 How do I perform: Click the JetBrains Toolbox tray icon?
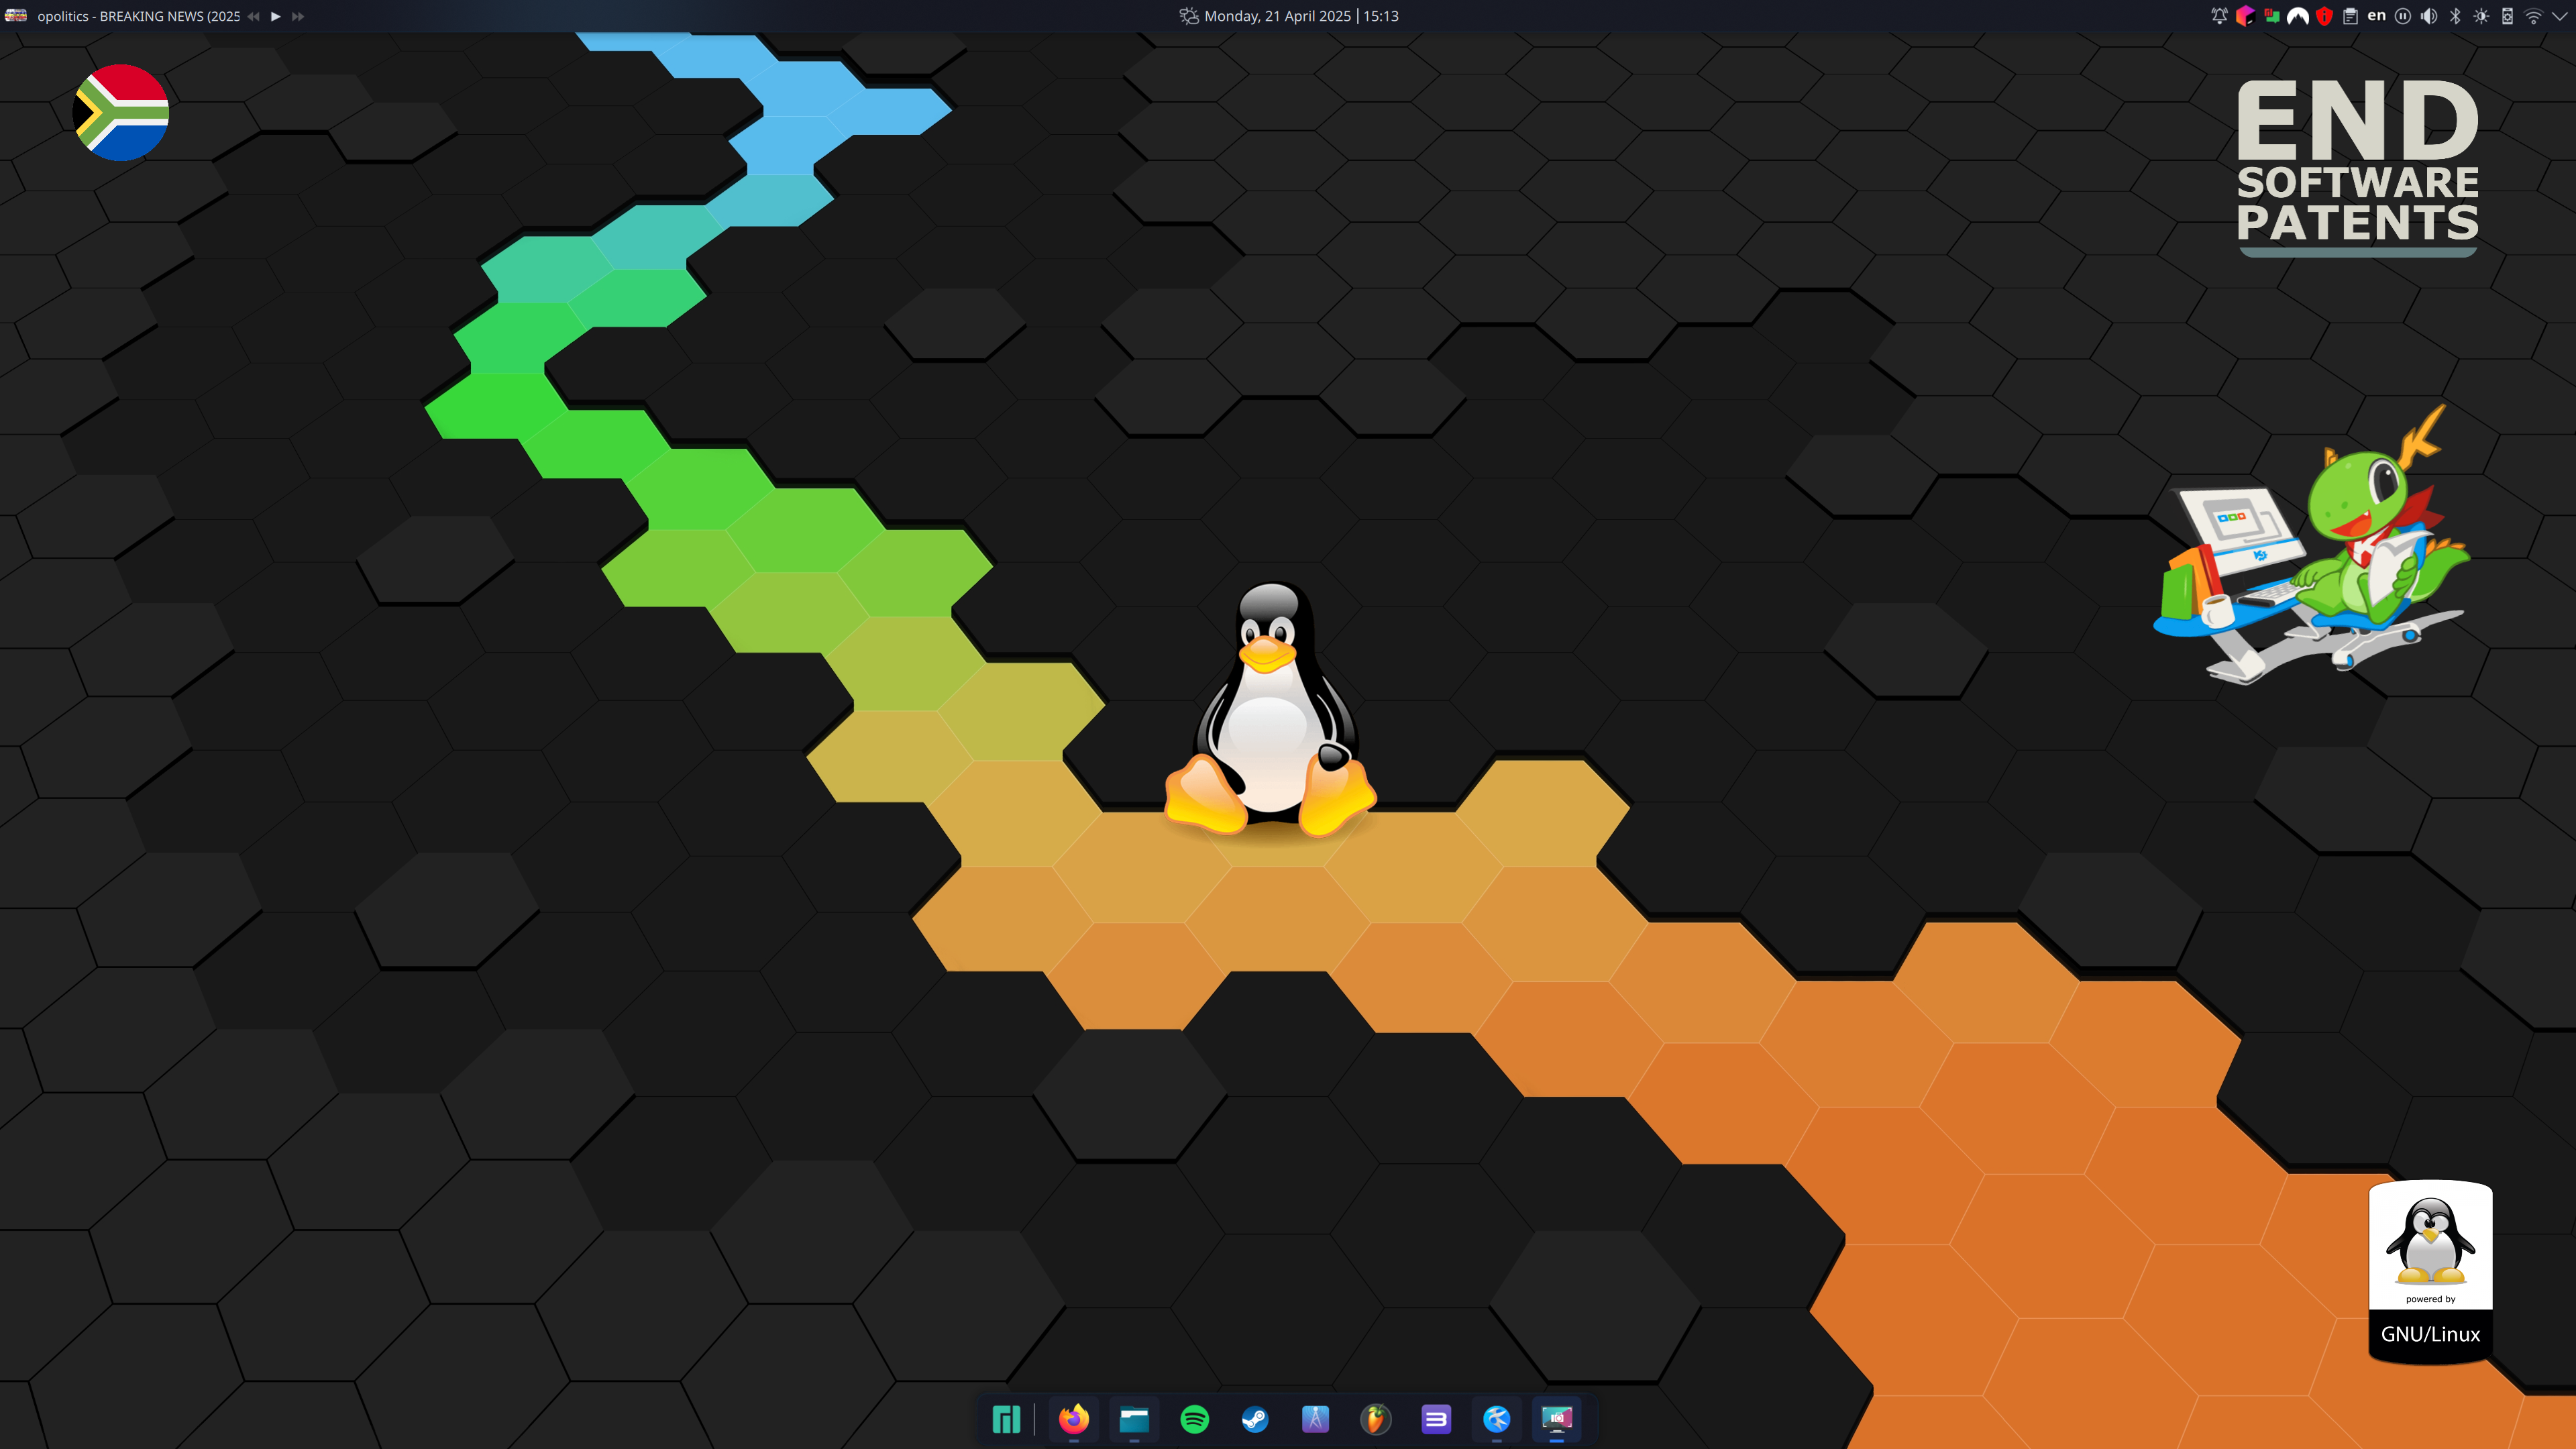pyautogui.click(x=2245, y=16)
